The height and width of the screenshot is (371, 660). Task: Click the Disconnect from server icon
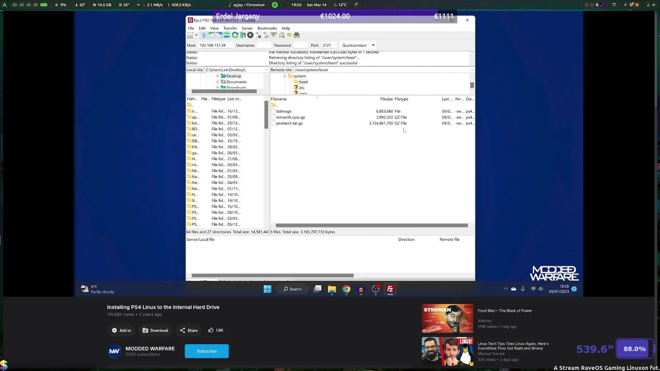click(258, 35)
